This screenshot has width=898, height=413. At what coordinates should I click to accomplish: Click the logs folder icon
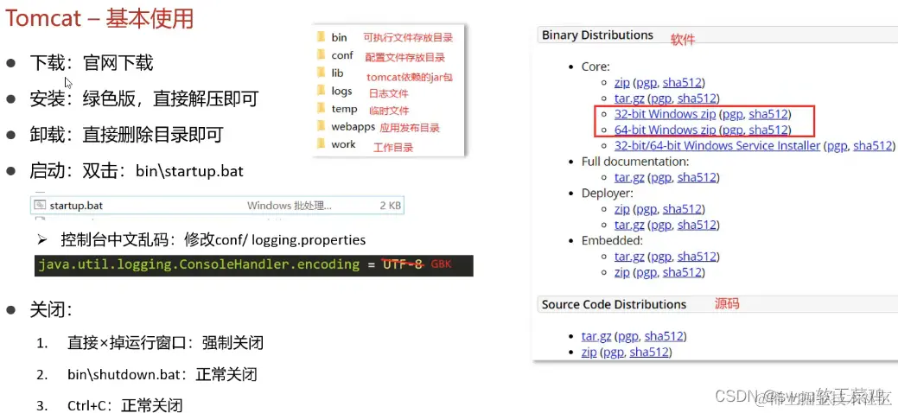pos(321,91)
